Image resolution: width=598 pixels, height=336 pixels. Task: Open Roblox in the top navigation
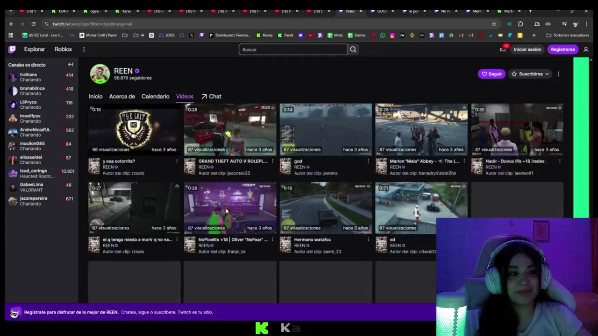[63, 49]
